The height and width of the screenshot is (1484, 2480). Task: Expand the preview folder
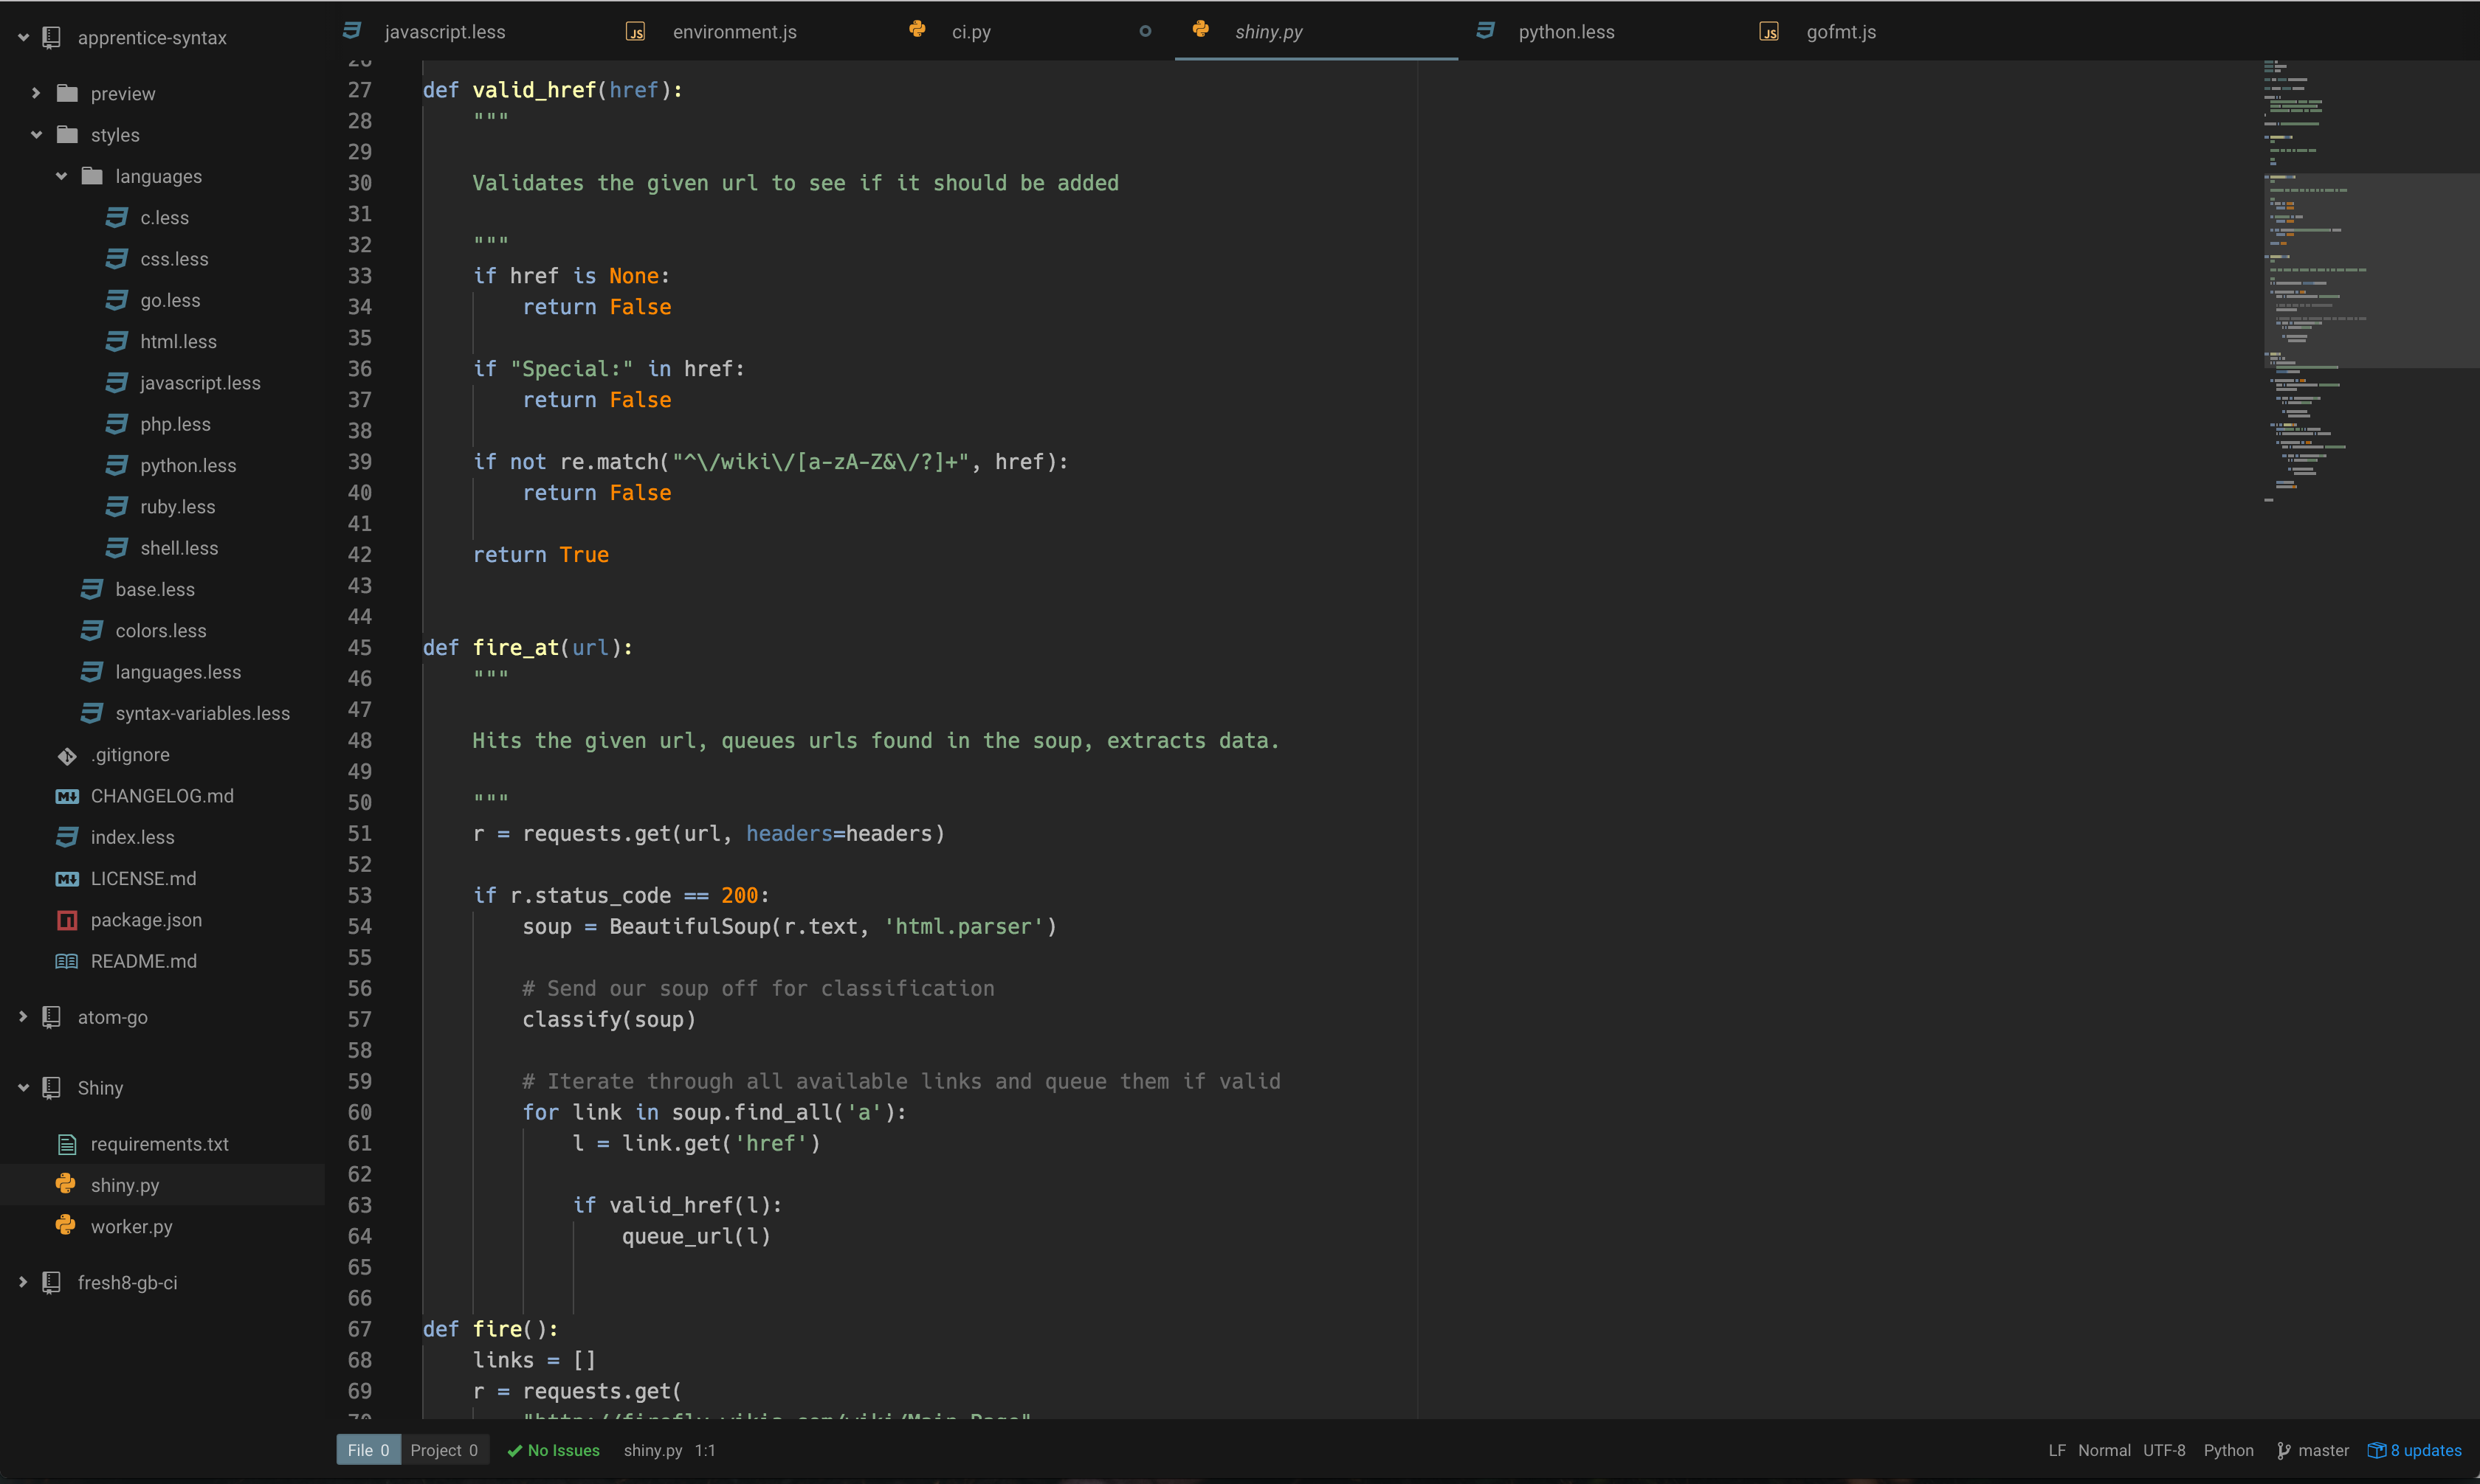point(36,94)
